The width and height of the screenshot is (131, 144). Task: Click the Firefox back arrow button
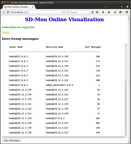pyautogui.click(x=4, y=12)
